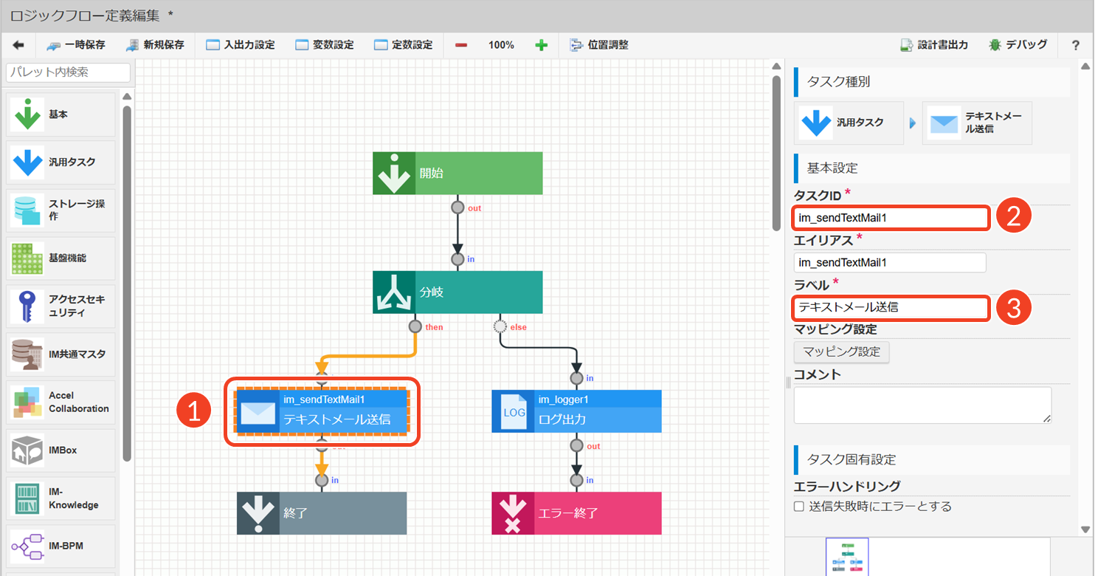This screenshot has width=1095, height=576.
Task: Click the zoom in plus icon
Action: (541, 45)
